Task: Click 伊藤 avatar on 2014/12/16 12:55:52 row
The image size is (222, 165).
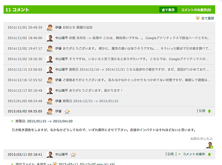Action: [50, 80]
